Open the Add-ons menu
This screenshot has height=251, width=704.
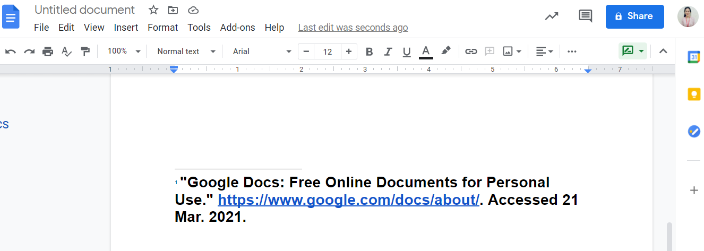point(237,28)
